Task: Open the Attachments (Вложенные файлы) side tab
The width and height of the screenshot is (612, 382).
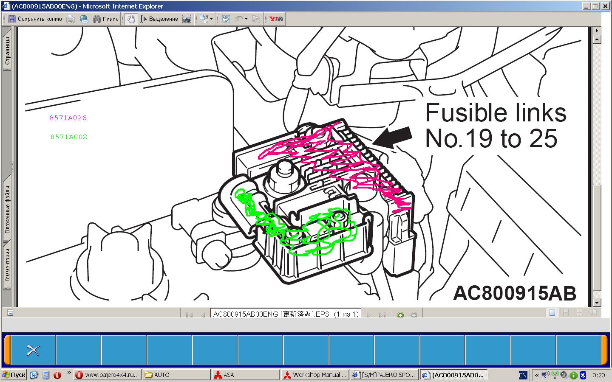Action: (x=7, y=209)
